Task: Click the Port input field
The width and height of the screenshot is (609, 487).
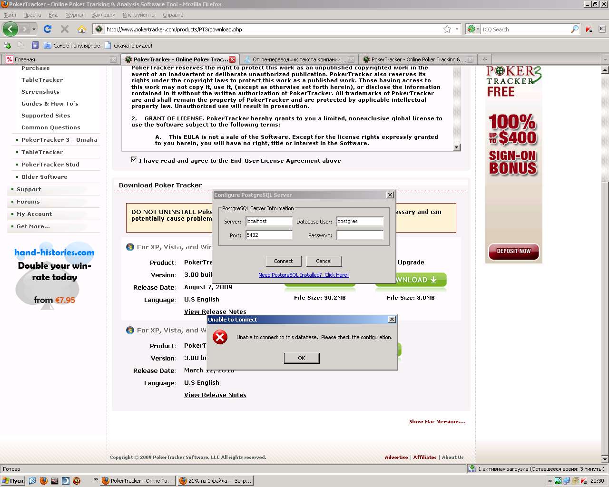Action: click(269, 235)
